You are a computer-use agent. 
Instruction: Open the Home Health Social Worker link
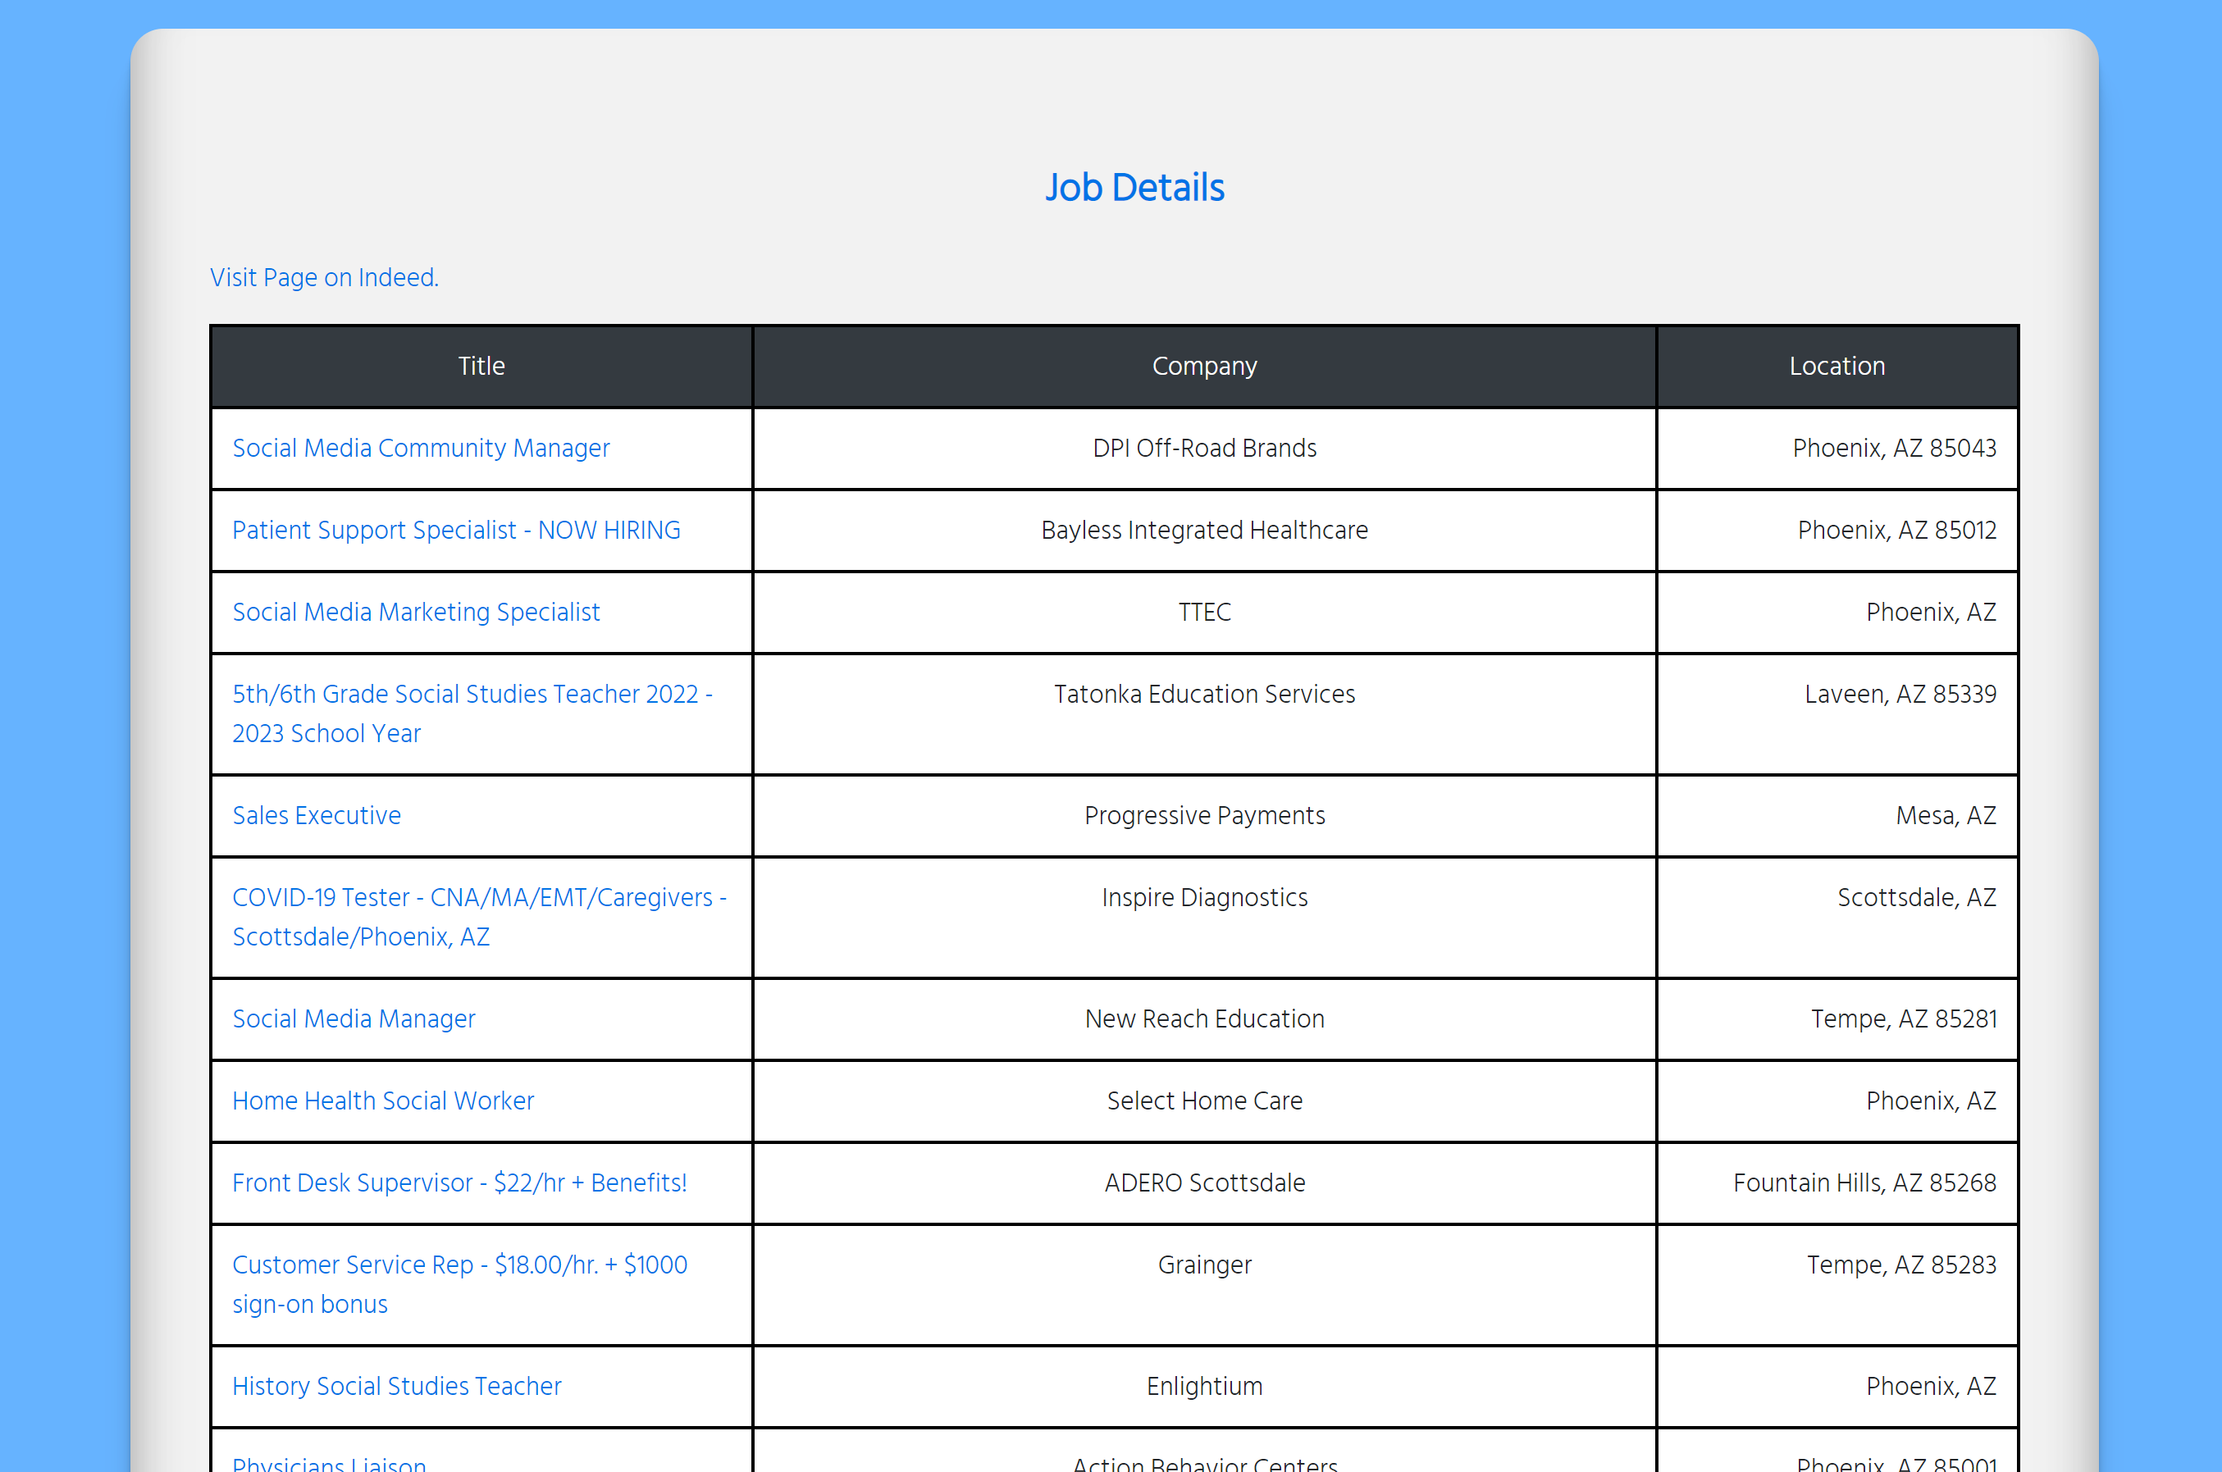pyautogui.click(x=383, y=1101)
